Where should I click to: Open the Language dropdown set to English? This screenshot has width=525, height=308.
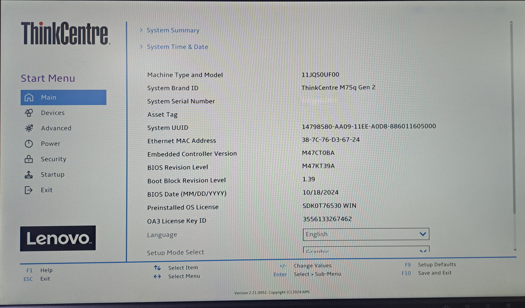pyautogui.click(x=366, y=234)
